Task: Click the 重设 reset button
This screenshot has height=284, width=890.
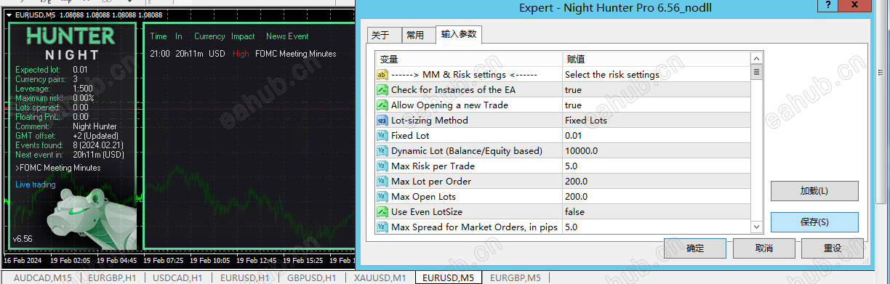Action: 833,248
